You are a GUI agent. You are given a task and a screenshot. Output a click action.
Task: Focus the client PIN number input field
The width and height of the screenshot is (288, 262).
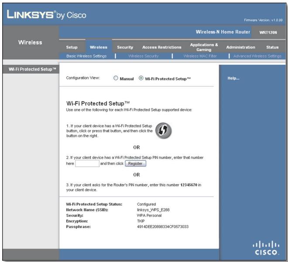[x=87, y=163]
